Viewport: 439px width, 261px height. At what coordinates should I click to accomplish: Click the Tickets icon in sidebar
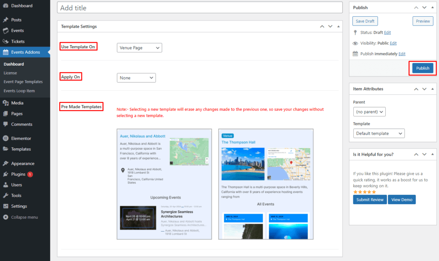click(6, 41)
